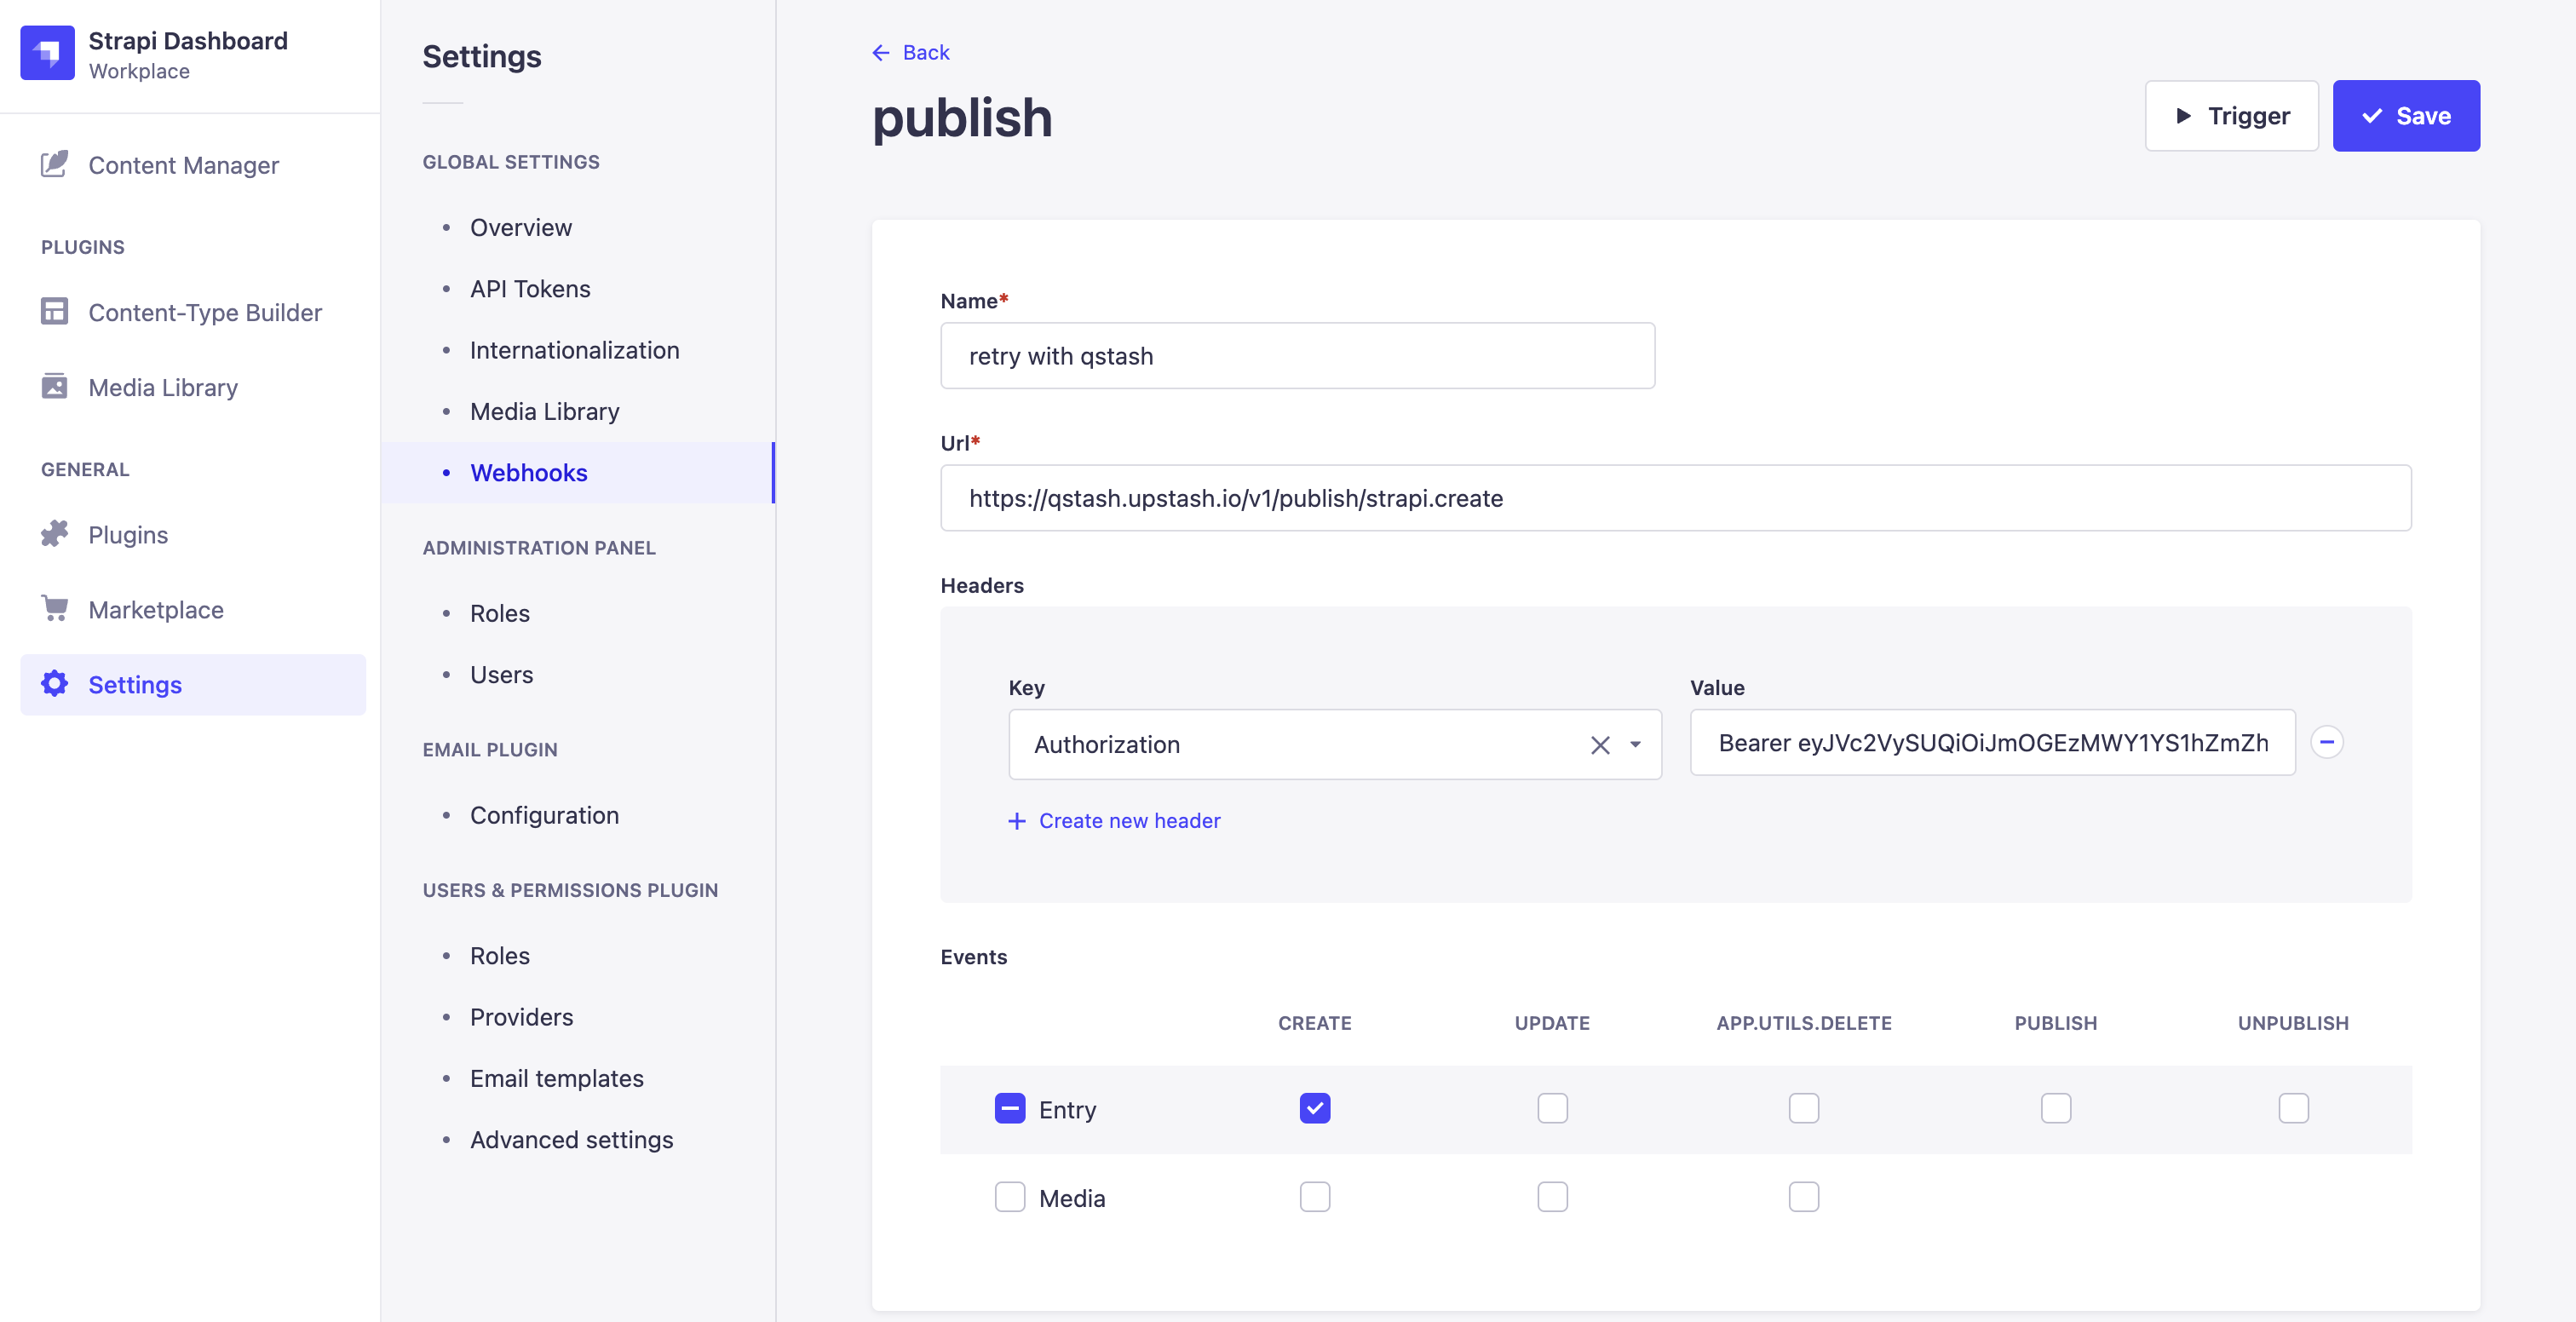Click the Settings gear icon
This screenshot has height=1322, width=2576.
pyautogui.click(x=54, y=684)
